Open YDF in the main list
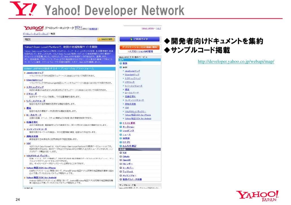The image size is (291, 205). (29, 143)
